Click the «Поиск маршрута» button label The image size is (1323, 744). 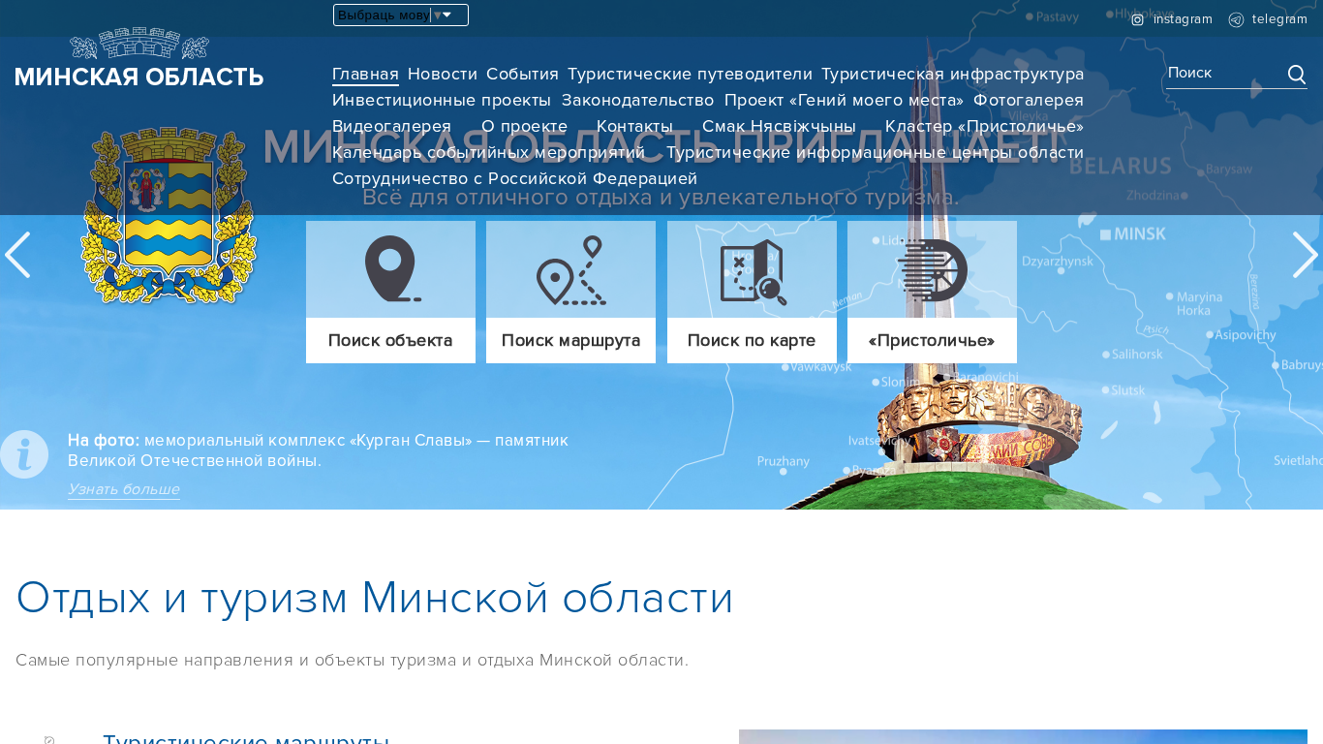click(570, 341)
